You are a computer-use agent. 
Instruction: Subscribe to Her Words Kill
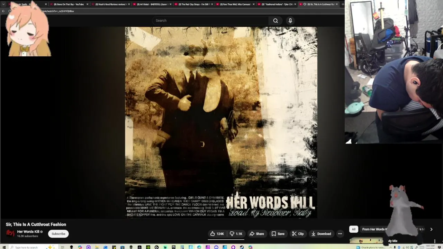[58, 234]
